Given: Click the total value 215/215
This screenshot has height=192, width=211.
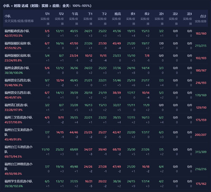Looking at the screenshot, I should (x=201, y=46).
